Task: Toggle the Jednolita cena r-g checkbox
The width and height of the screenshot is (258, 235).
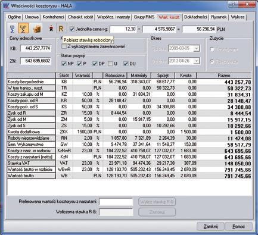Action: tap(72, 29)
